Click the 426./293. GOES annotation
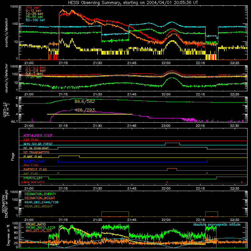 pos(85,110)
